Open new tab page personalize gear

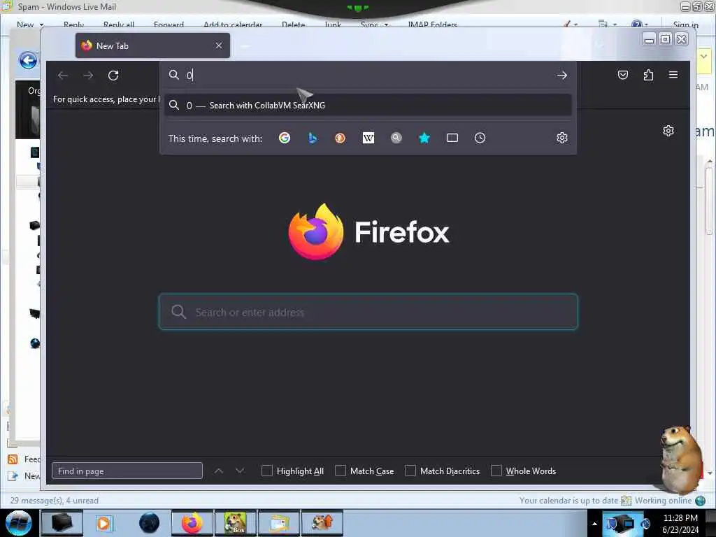(x=668, y=131)
